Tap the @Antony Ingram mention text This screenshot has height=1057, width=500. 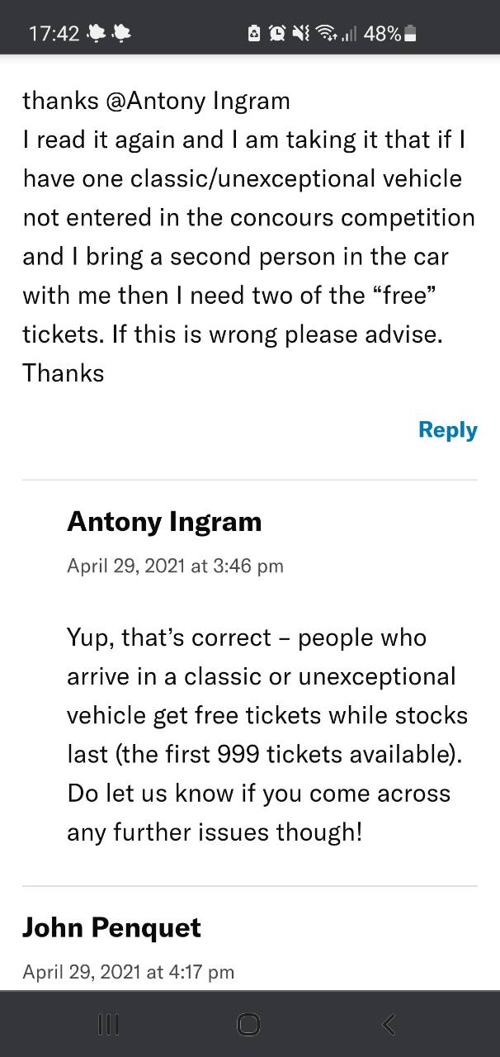coord(198,101)
